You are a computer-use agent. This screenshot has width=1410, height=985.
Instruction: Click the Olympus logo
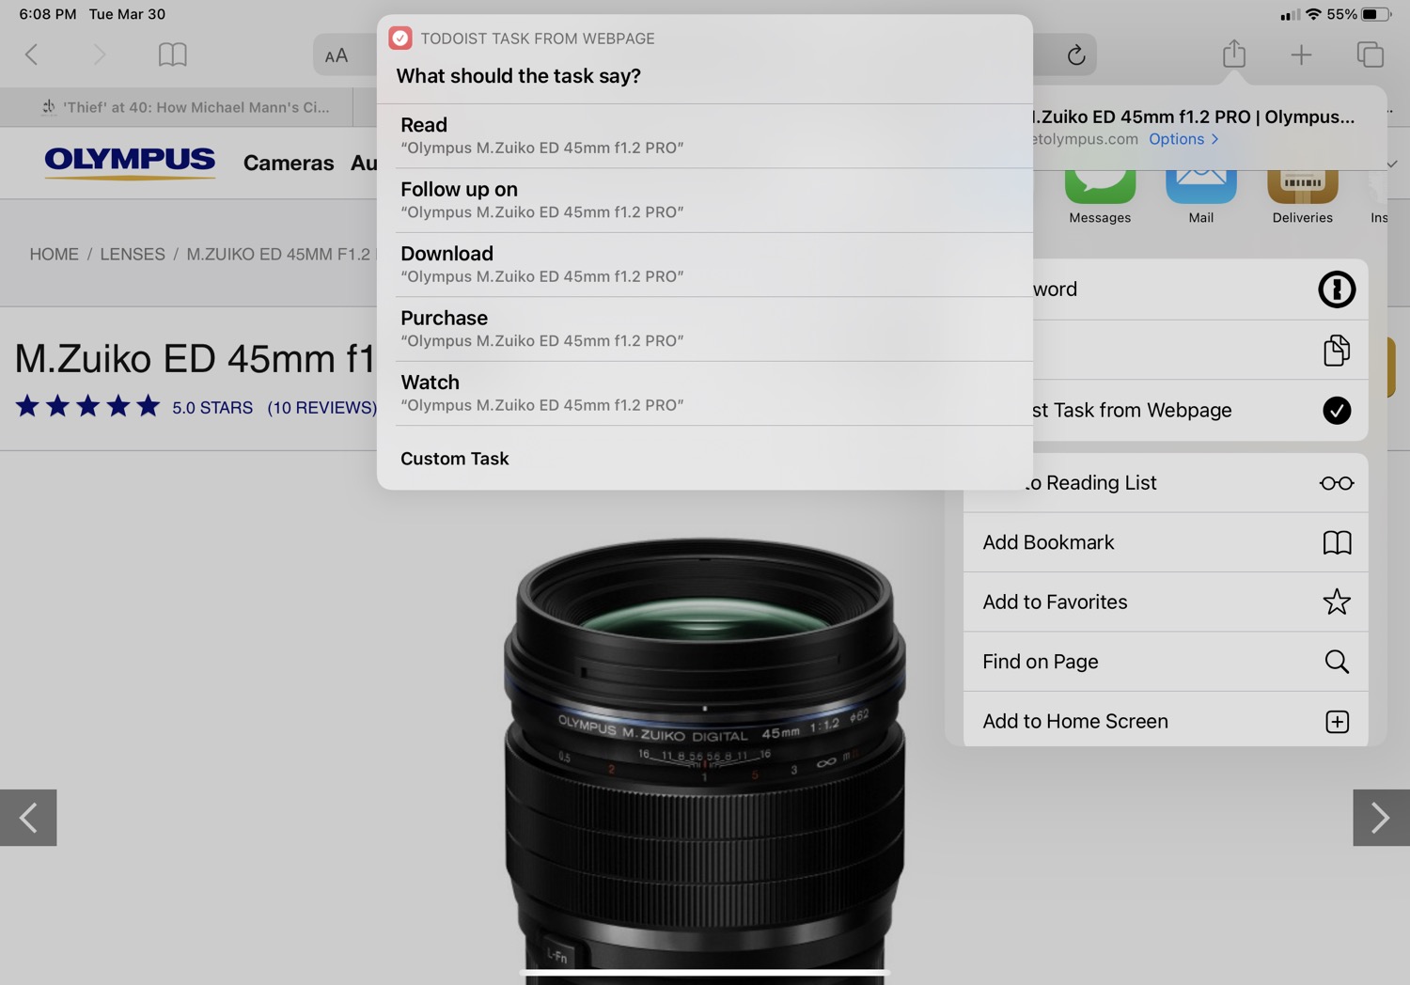[130, 162]
